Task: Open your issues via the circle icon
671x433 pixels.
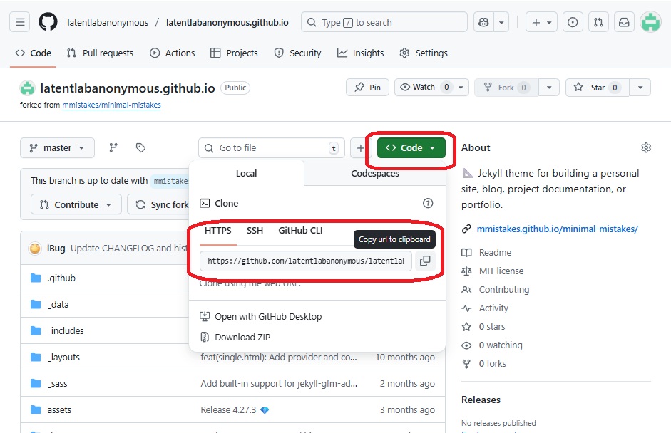Action: pos(573,21)
